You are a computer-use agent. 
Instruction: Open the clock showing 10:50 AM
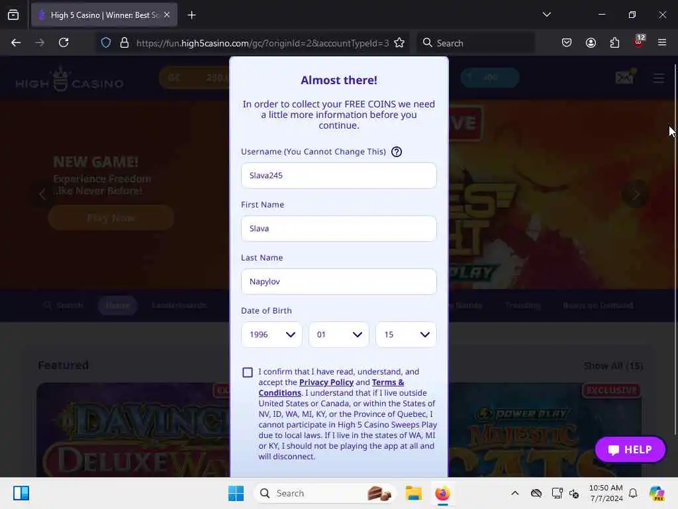tap(606, 493)
